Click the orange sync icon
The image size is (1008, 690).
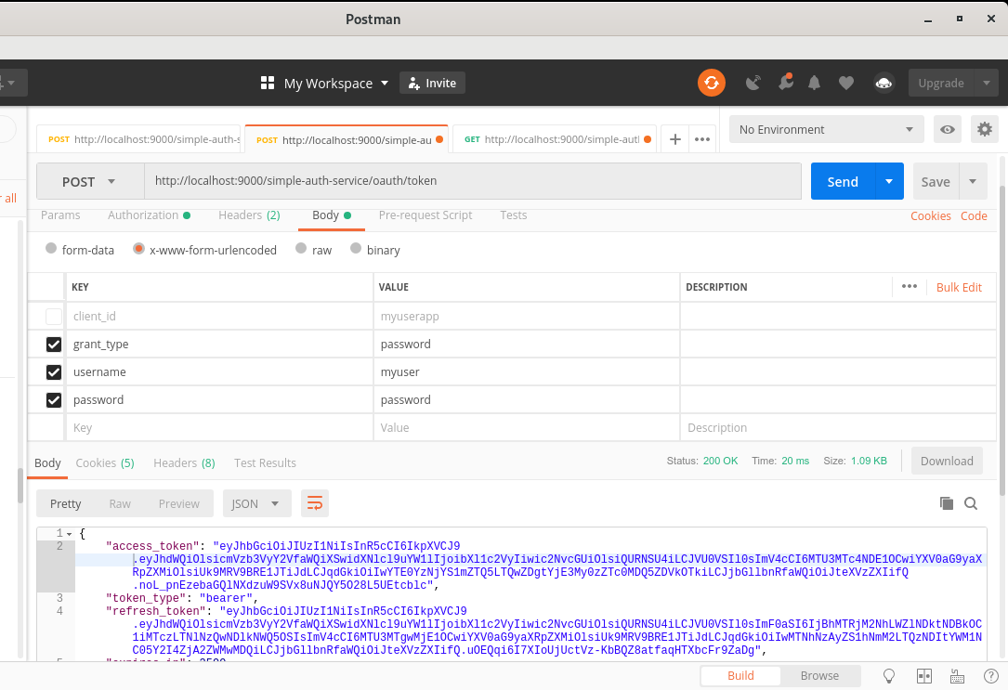coord(712,83)
